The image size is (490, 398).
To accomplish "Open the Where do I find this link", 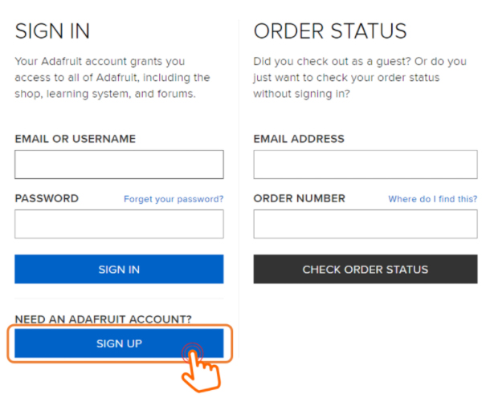I will [x=432, y=199].
